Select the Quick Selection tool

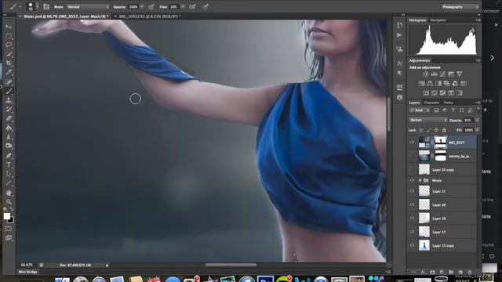(x=9, y=54)
